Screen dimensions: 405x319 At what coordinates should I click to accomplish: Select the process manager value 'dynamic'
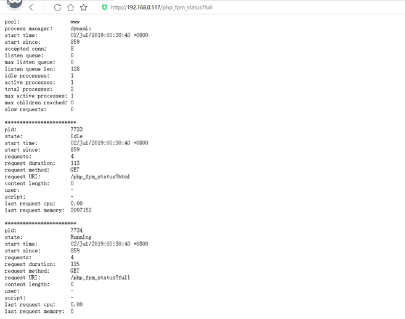[81, 29]
